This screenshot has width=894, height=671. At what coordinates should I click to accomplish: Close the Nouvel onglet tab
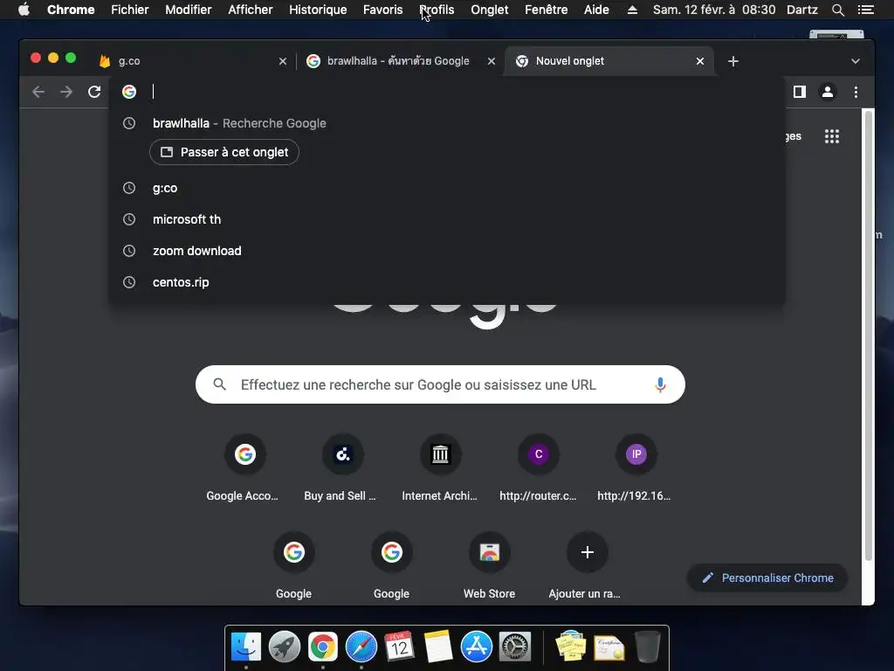(700, 61)
